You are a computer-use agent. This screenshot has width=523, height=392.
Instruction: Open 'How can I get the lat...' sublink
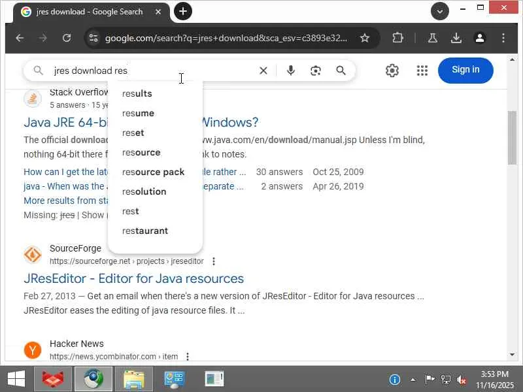(x=66, y=172)
